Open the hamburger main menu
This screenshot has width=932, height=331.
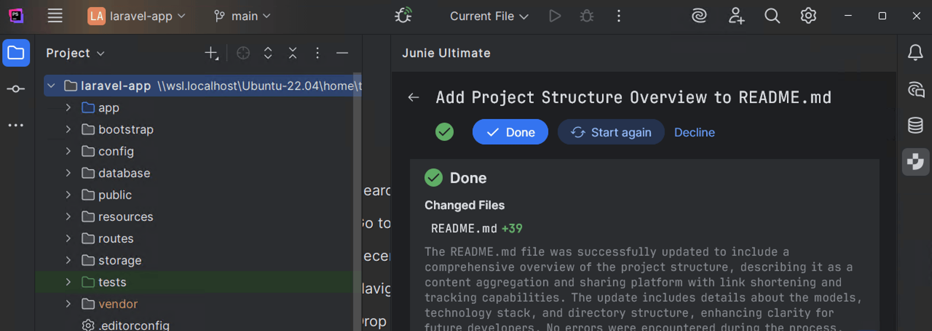tap(55, 16)
